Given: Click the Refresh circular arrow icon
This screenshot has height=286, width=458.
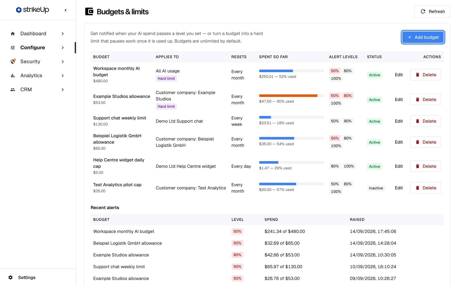Looking at the screenshot, I should 423,11.
